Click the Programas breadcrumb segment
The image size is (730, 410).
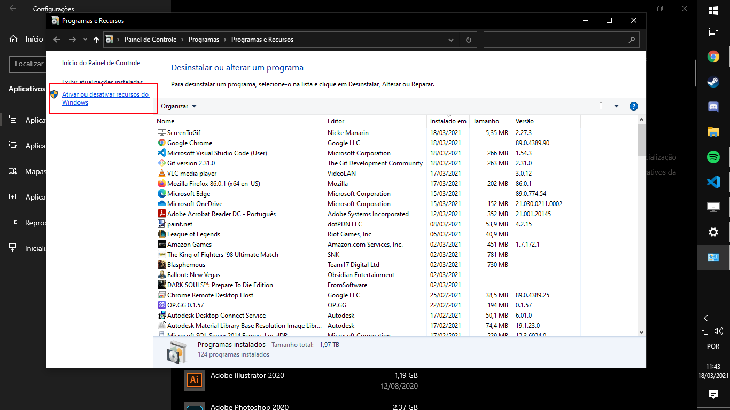pos(204,40)
